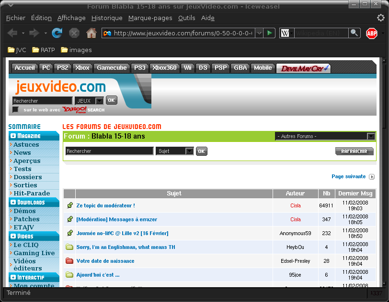
Task: Open the Fichier menu
Action: click(16, 18)
